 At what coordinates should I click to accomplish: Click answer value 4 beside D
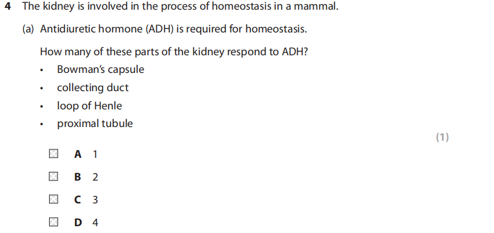point(95,223)
